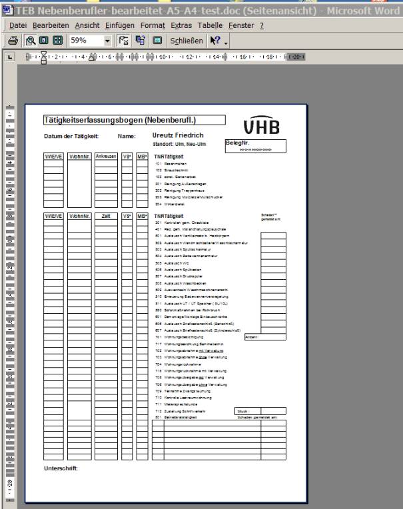Click the 'Datum der Tätigkeit:' label
The image size is (403, 509).
(71, 136)
